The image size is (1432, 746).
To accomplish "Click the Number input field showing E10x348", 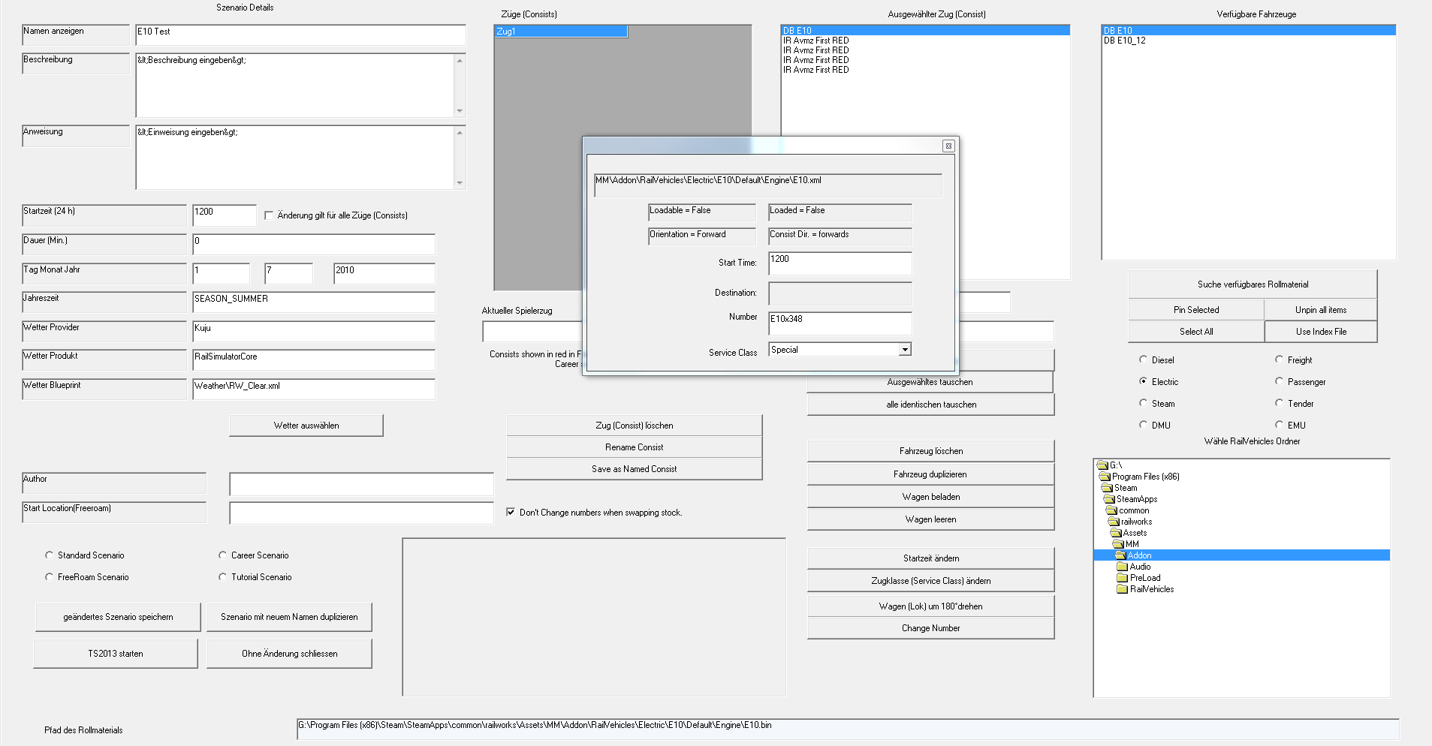I will coord(839,323).
